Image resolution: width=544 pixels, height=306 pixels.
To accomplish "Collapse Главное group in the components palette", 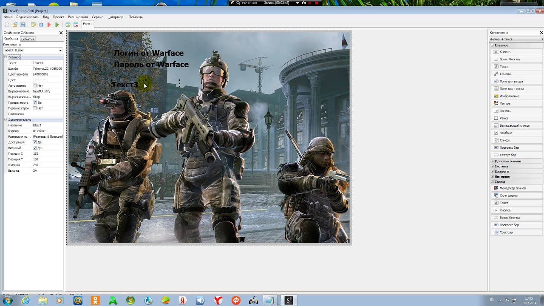I will point(493,45).
